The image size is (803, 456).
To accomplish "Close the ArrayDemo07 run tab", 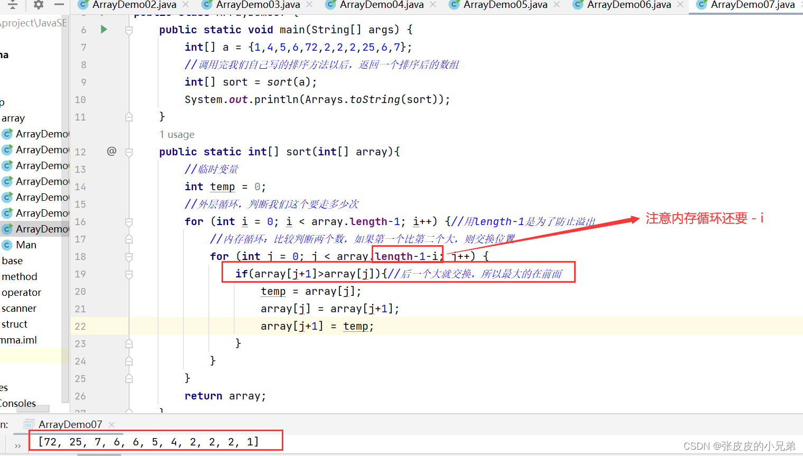I will click(x=112, y=424).
